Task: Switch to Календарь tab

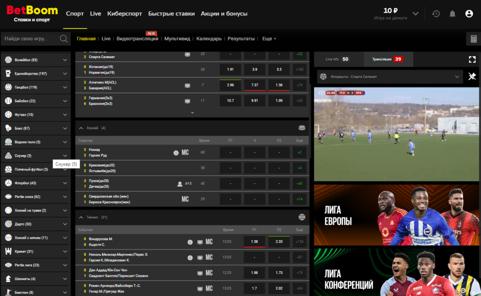Action: point(209,38)
